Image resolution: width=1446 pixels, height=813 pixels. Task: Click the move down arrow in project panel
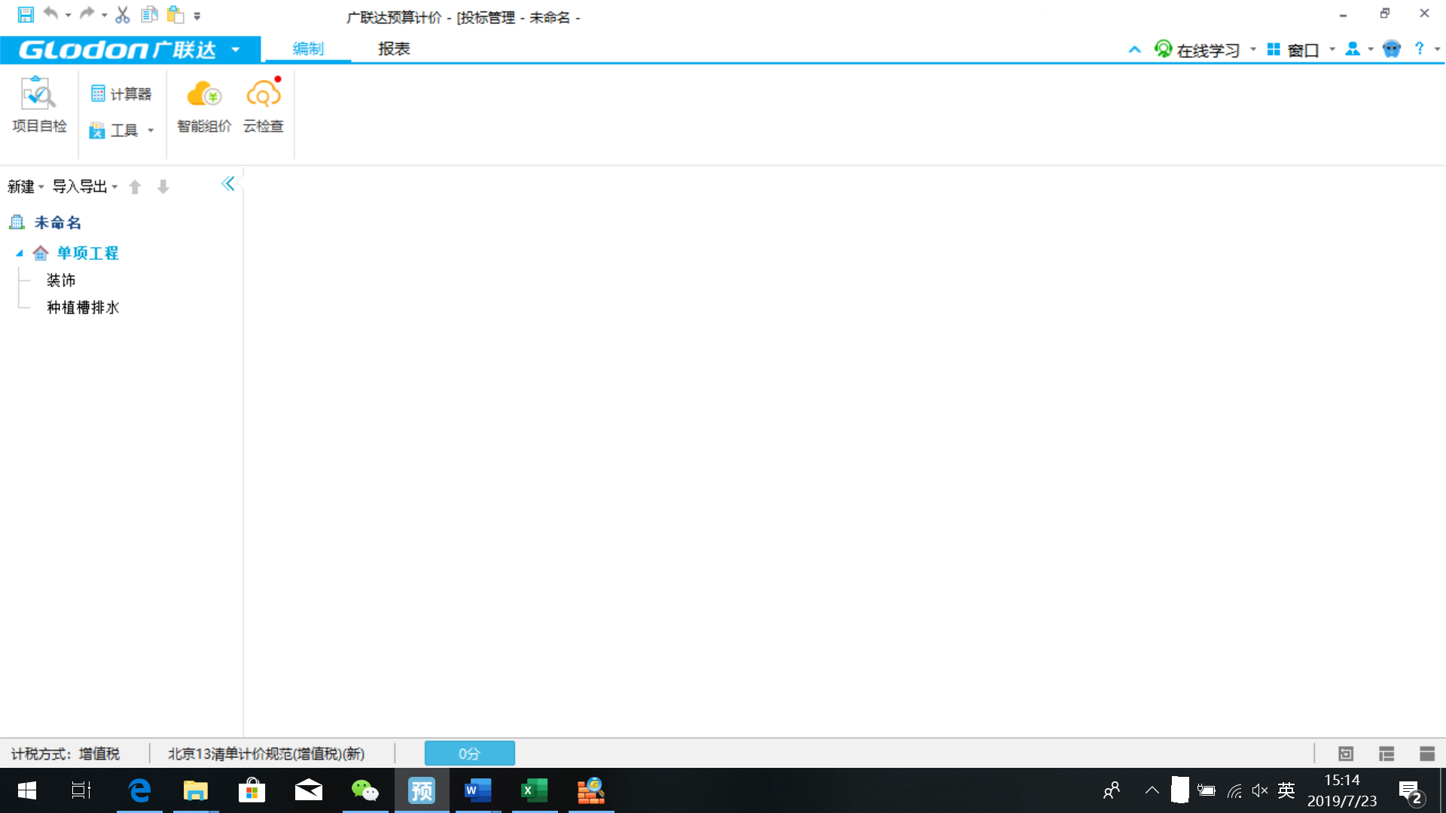(x=163, y=187)
